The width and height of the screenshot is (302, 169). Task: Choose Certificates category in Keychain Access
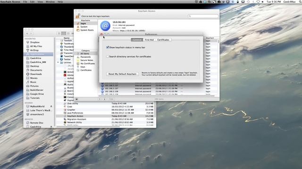86,70
